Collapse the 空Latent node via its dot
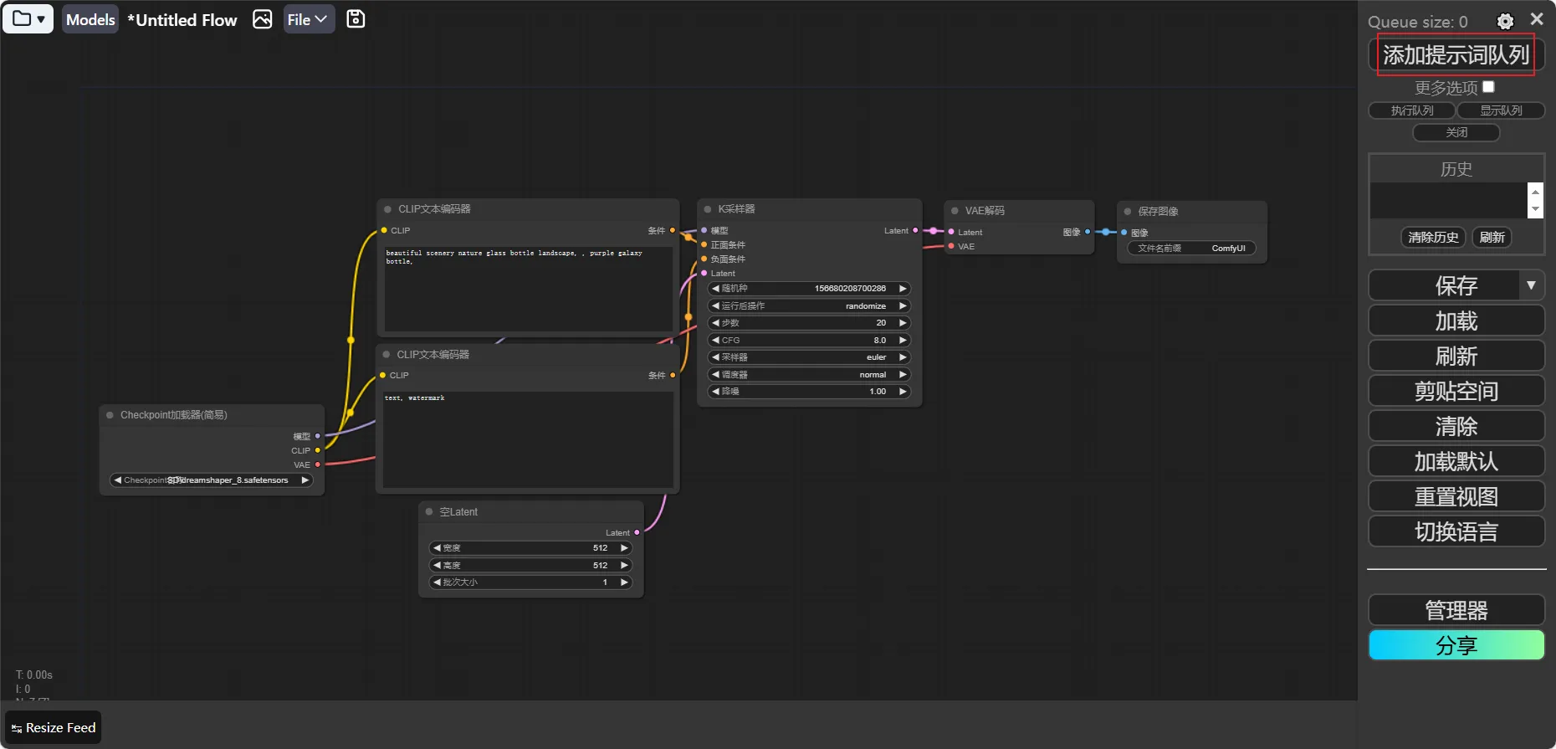 (x=429, y=512)
